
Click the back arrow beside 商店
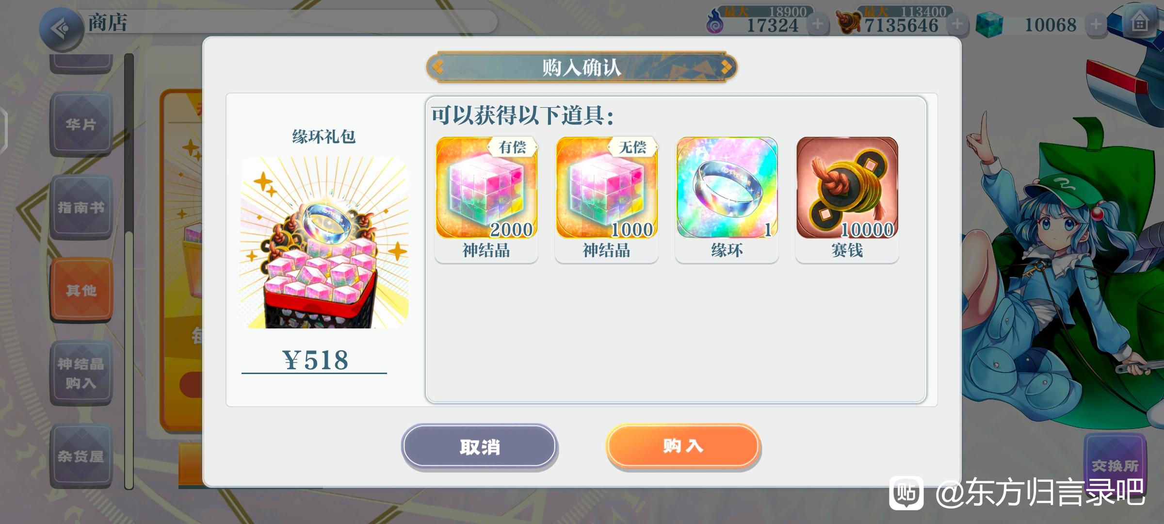coord(61,29)
